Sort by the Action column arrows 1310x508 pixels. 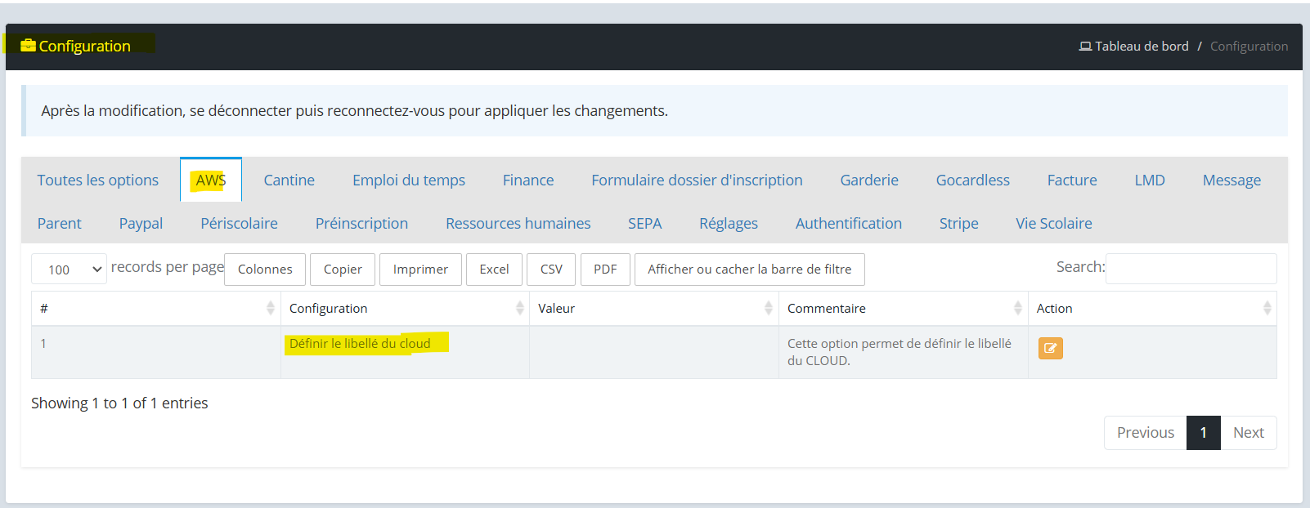(x=1267, y=308)
